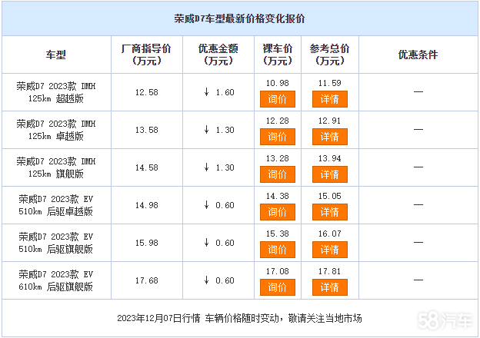Click bare car price 10.98
Viewport: 480px width, 338px height.
click(x=278, y=83)
